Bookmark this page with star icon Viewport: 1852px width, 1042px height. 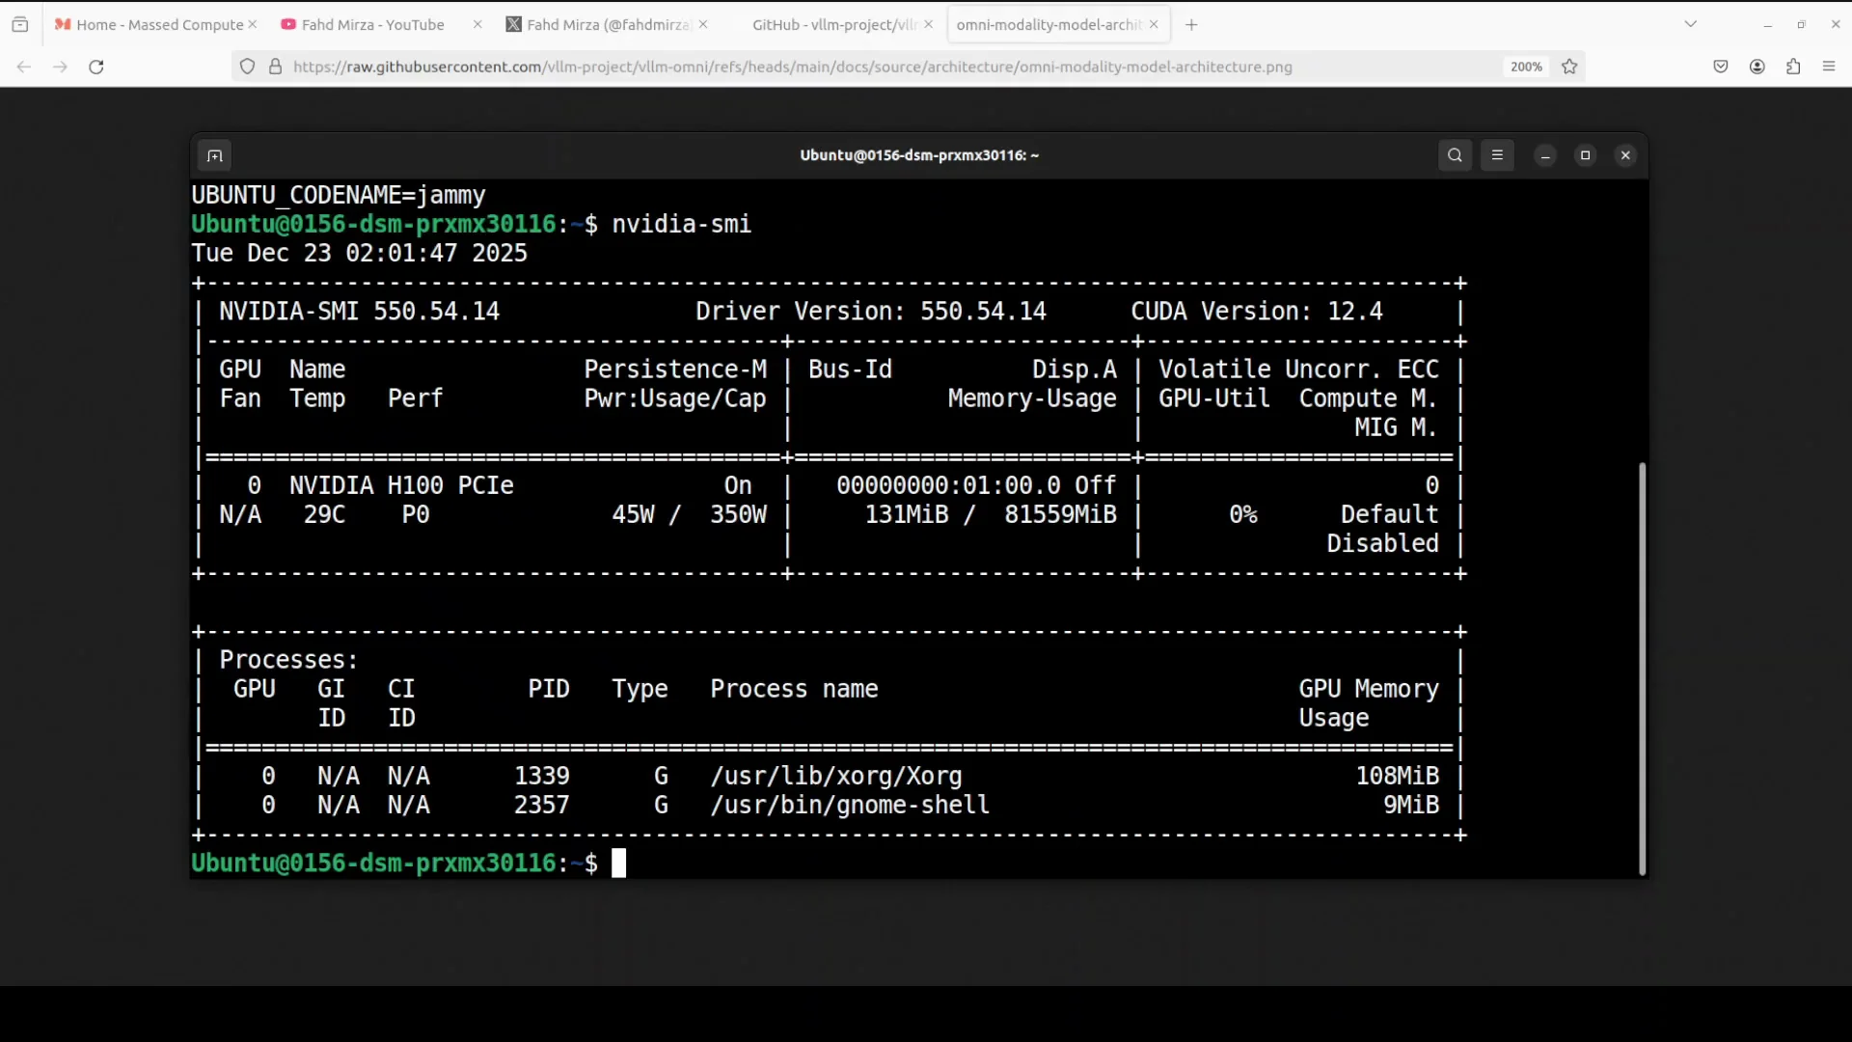point(1569,67)
